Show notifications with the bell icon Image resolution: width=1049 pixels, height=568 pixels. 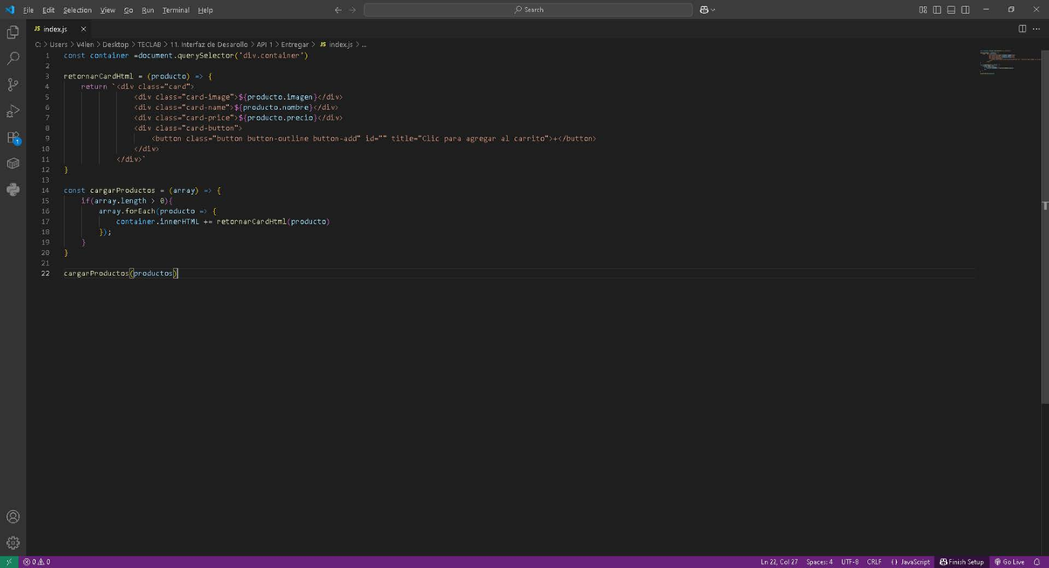(x=1038, y=562)
